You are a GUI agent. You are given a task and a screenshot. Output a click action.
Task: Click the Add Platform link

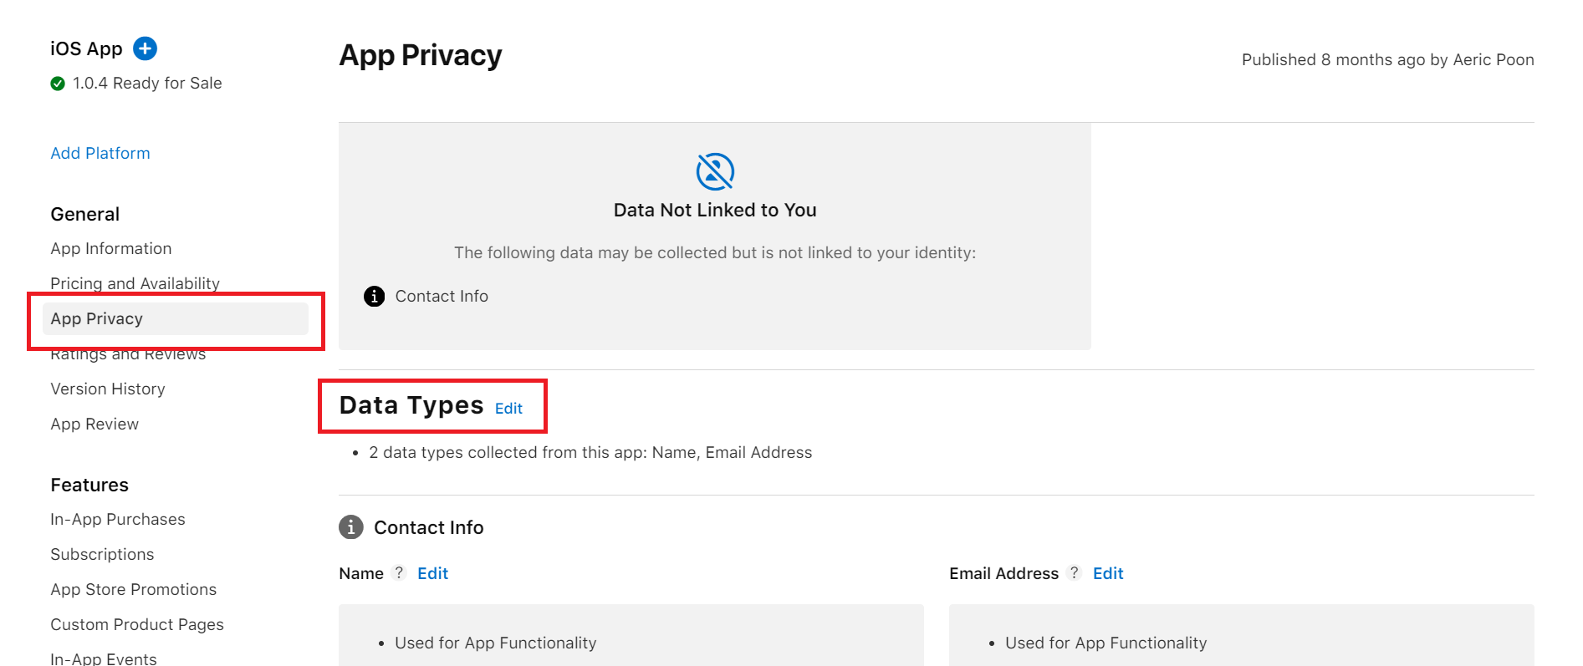(x=100, y=153)
